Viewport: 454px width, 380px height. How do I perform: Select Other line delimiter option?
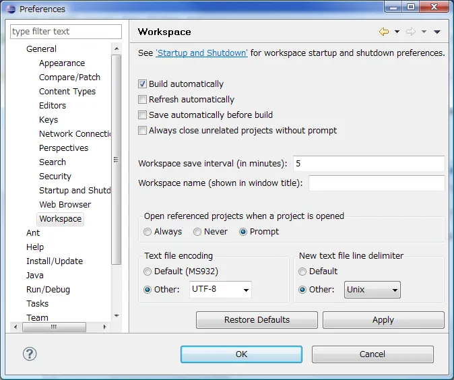[302, 289]
